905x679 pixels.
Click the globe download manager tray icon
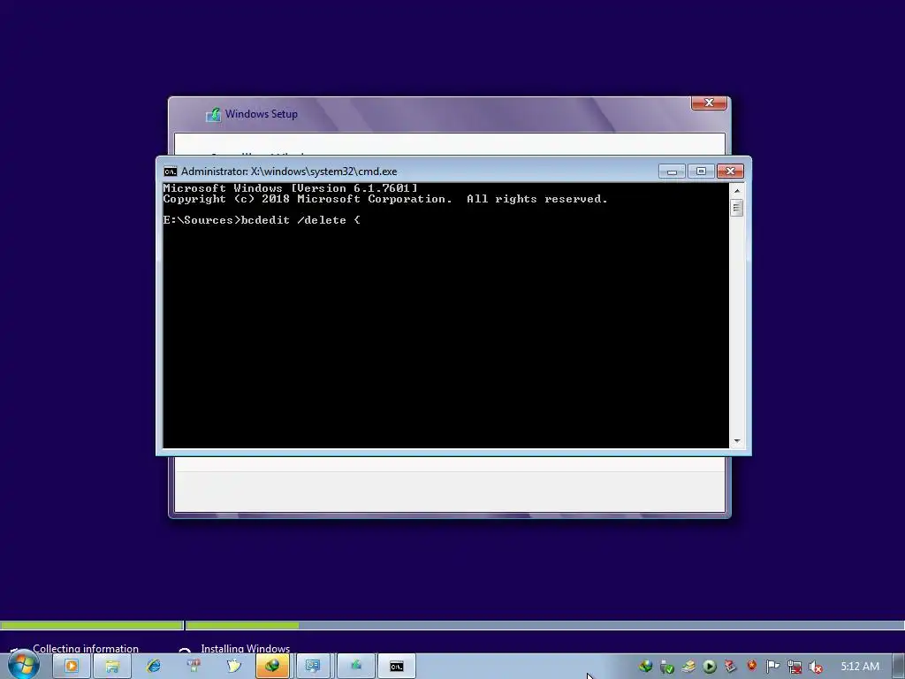[645, 667]
